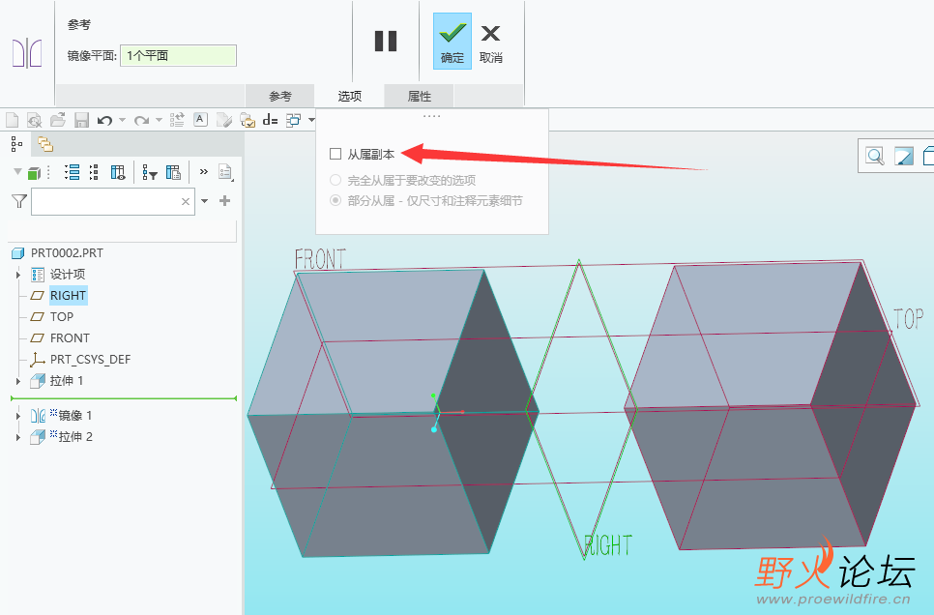Image resolution: width=934 pixels, height=615 pixels.
Task: Switch to the Model Tree tab icon
Action: (16, 144)
